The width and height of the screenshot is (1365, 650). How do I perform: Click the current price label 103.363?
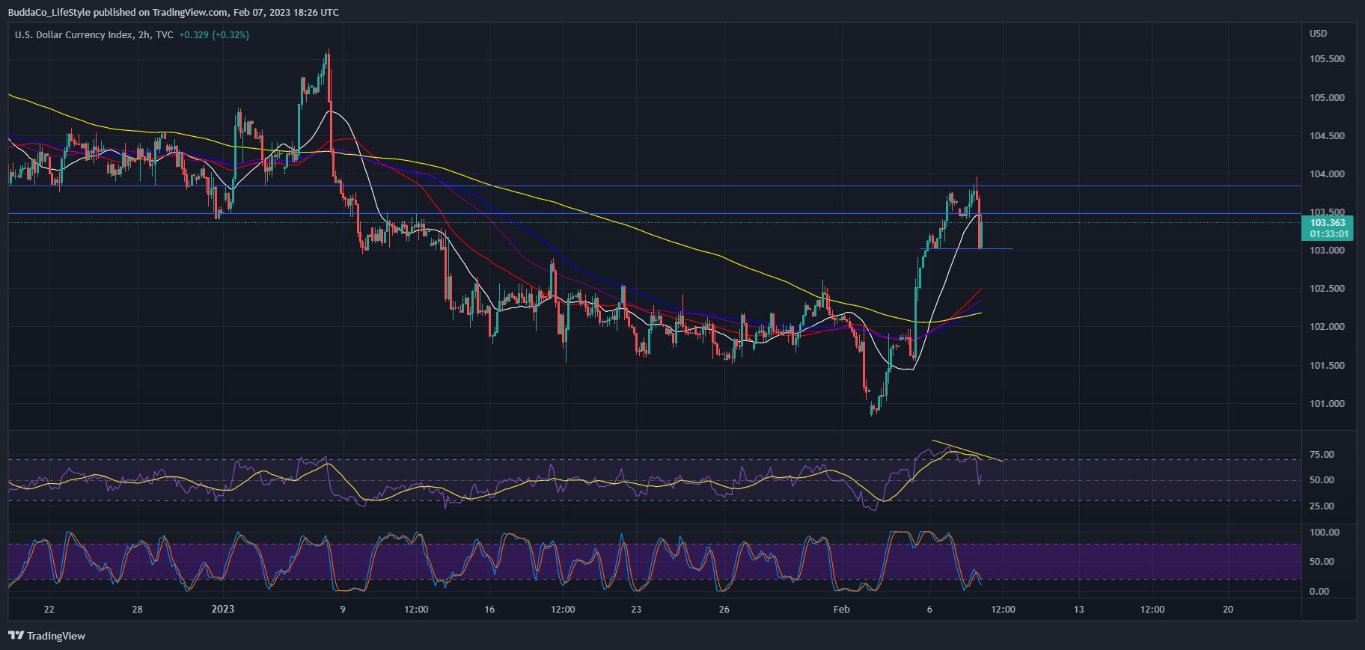(x=1328, y=223)
